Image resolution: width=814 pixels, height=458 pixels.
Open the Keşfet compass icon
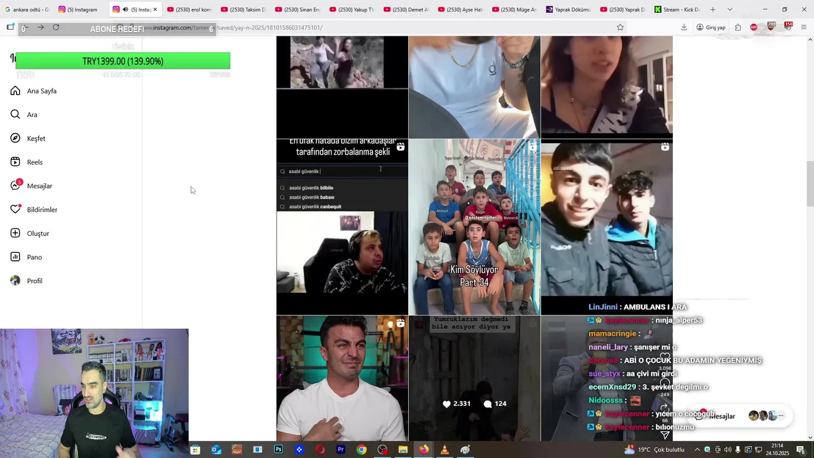pyautogui.click(x=15, y=138)
